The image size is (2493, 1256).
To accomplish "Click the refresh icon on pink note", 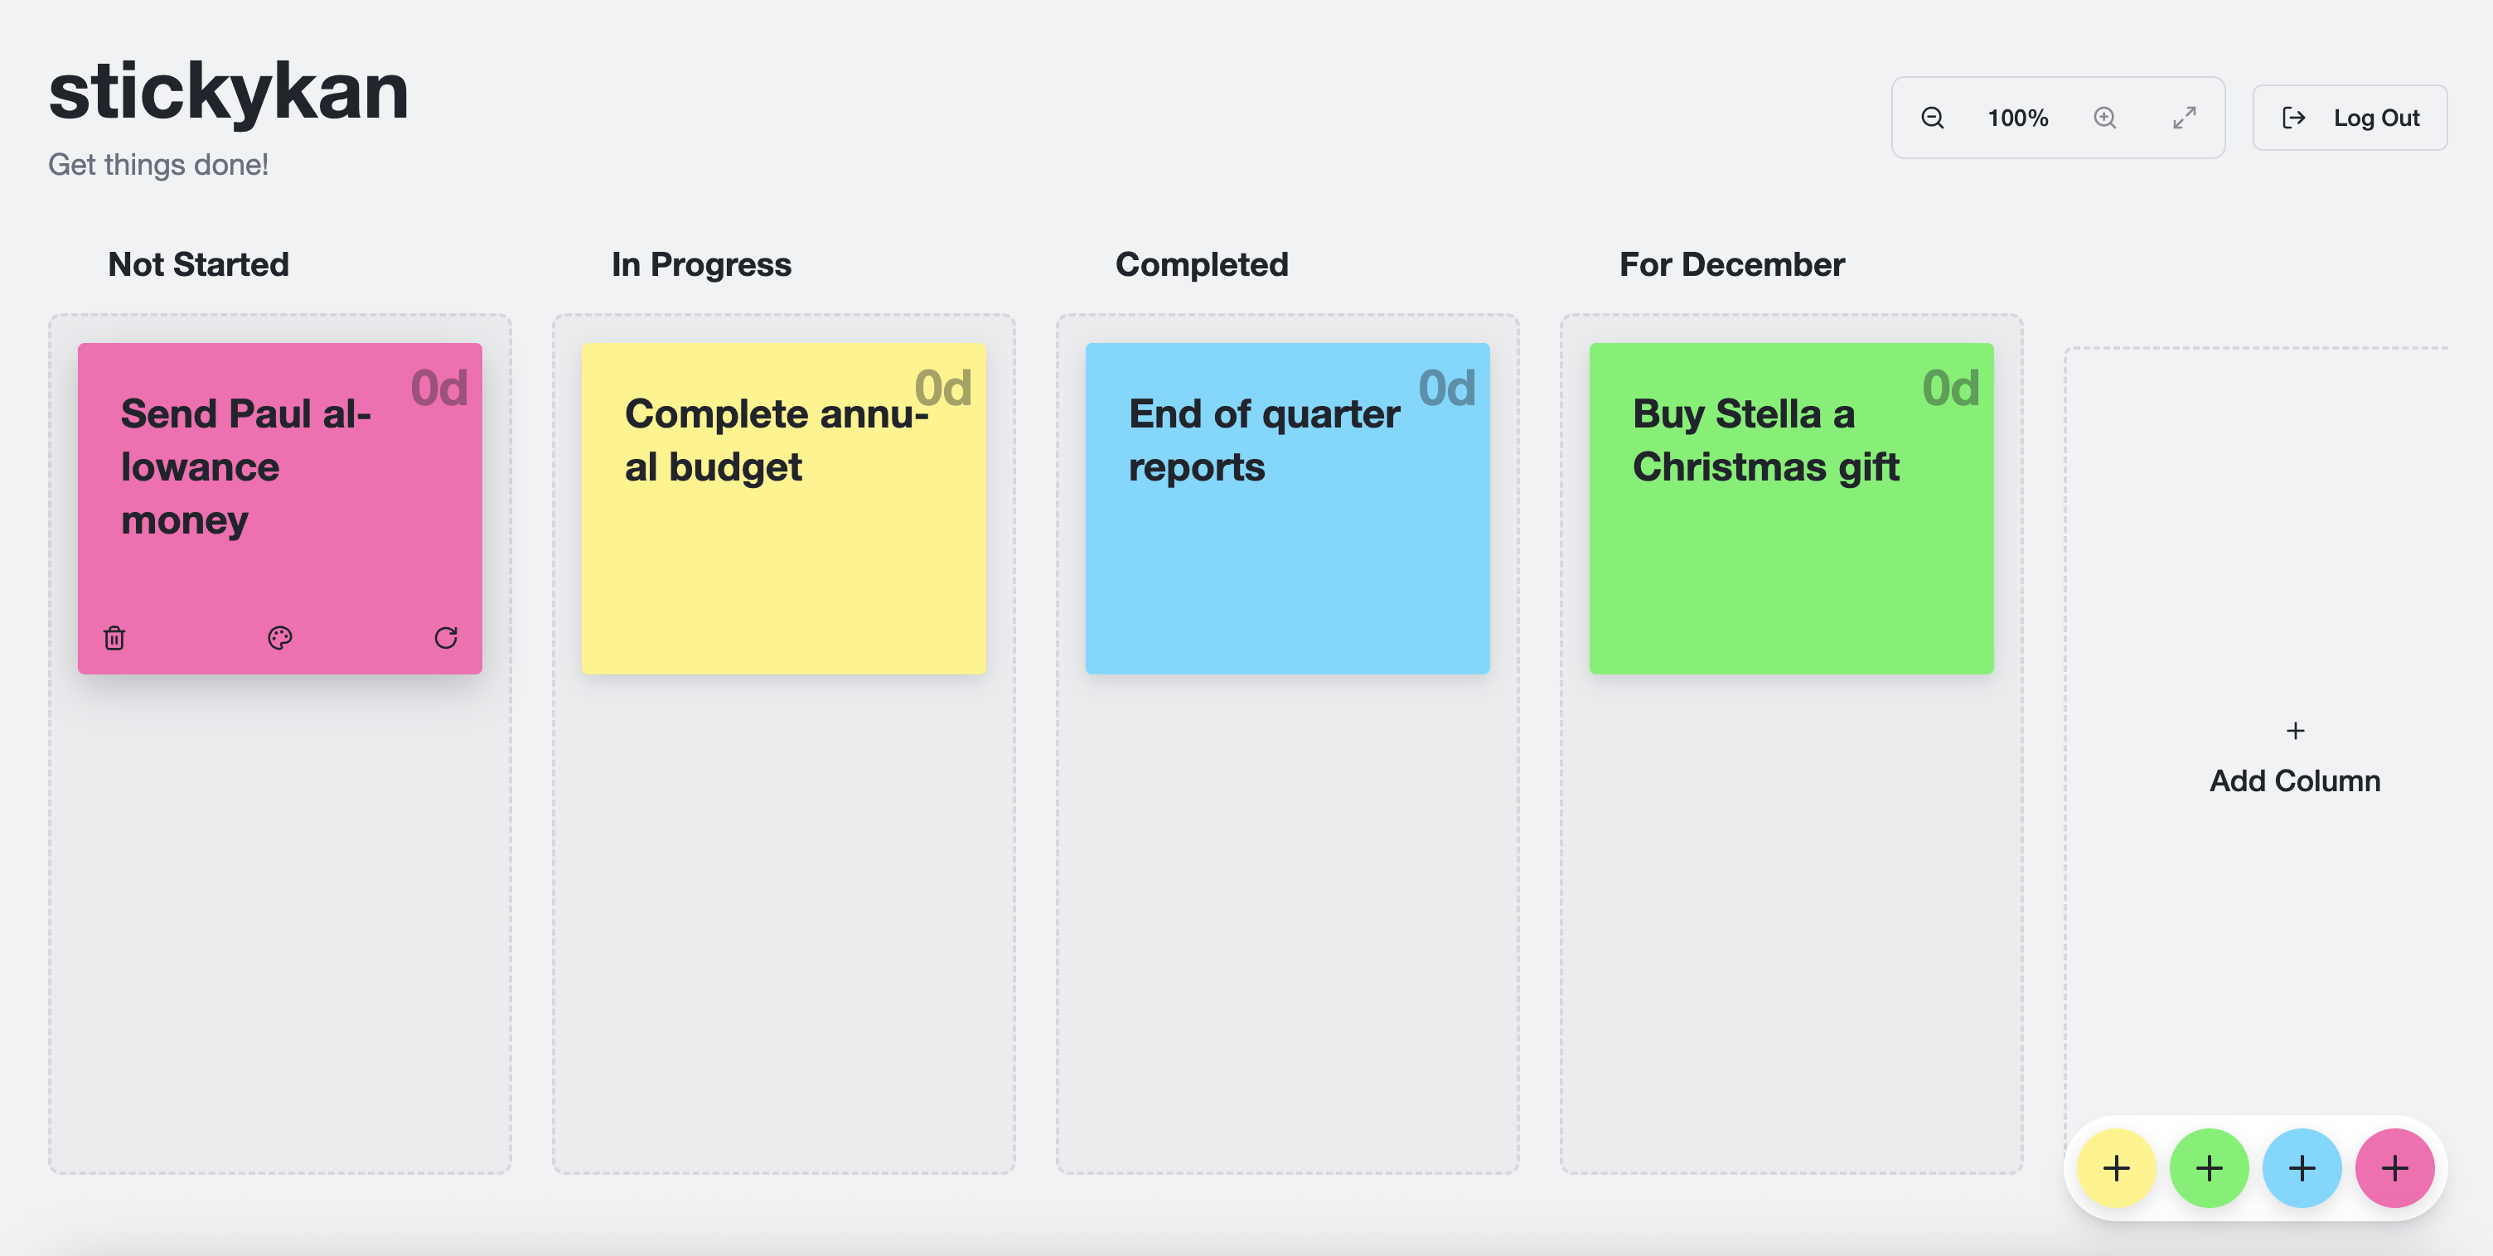I will [x=445, y=638].
